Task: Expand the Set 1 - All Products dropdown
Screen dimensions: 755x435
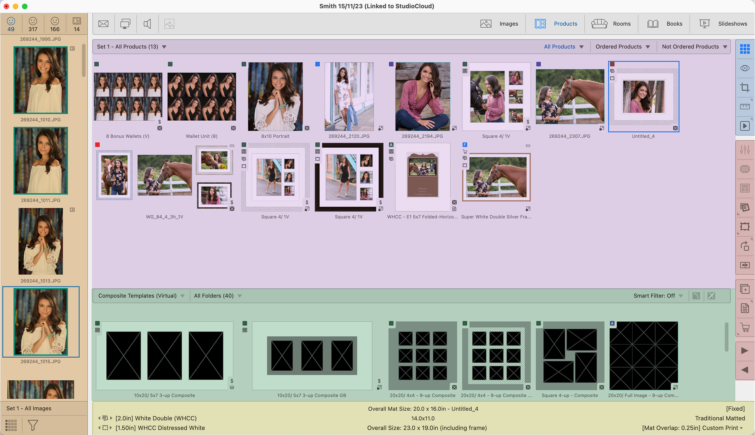Action: (x=131, y=46)
